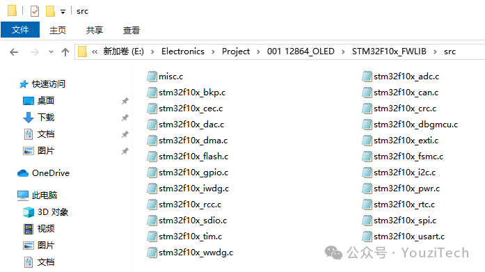Select the stm32f10x_bkp.c file icon
The image size is (485, 272).
click(152, 93)
